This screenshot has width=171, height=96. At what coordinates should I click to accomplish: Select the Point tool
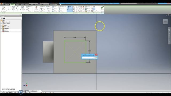coord(29,11)
